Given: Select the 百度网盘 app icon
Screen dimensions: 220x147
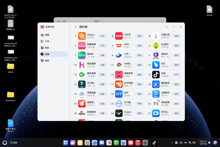Looking at the screenshot, I should click(82, 94).
